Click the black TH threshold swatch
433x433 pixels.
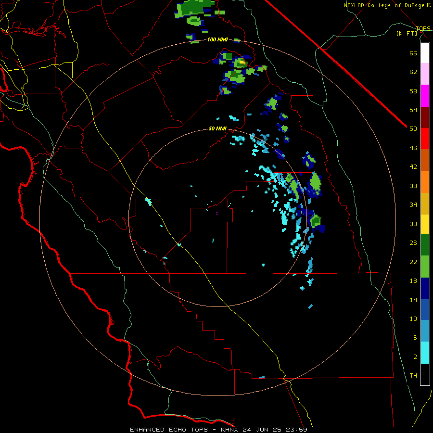425,374
